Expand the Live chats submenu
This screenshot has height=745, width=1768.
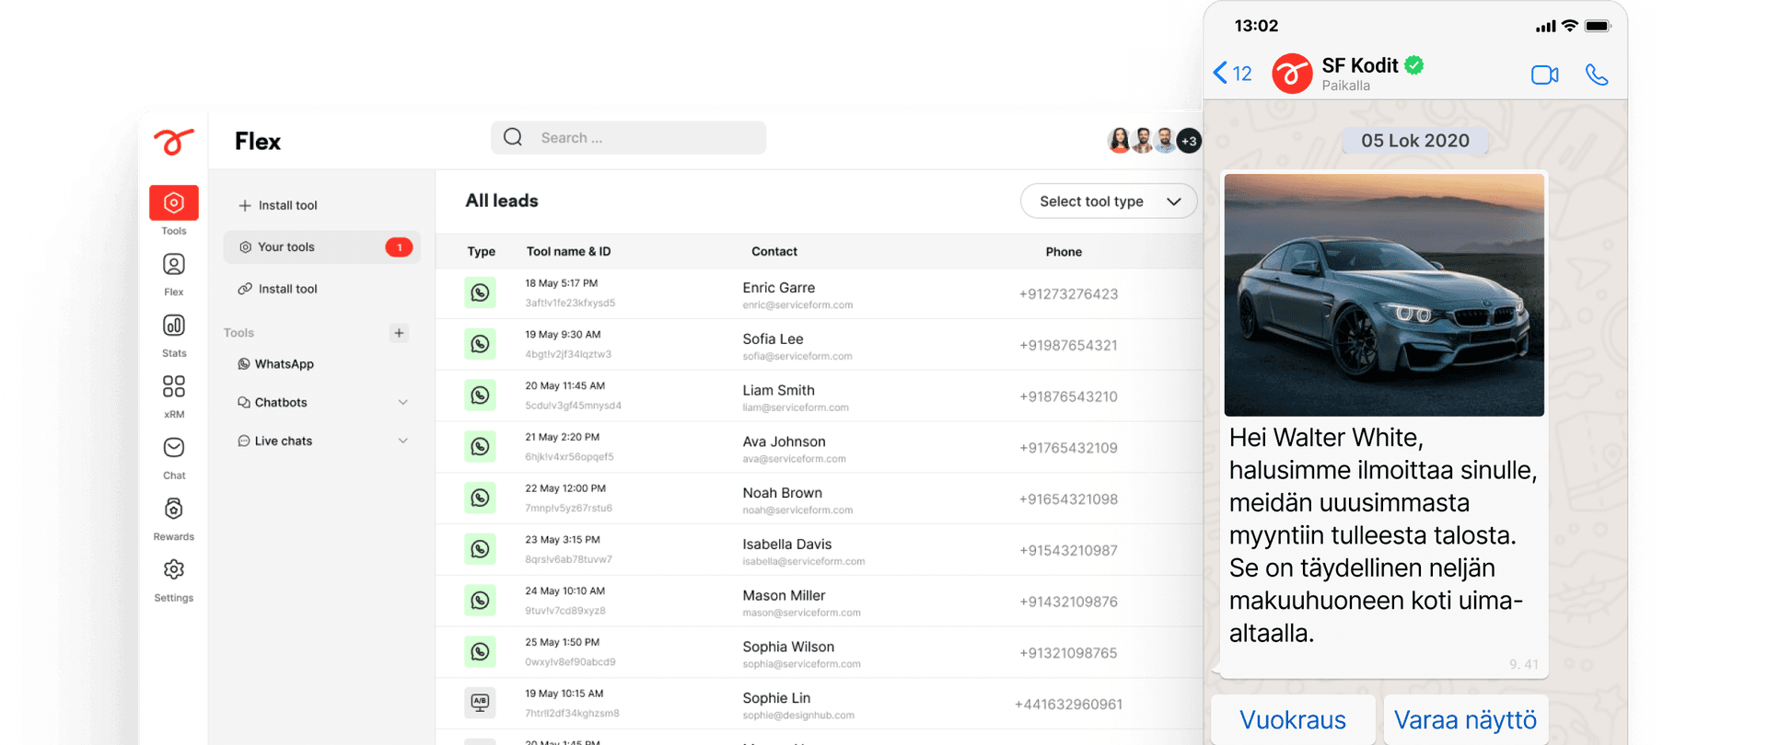tap(402, 441)
